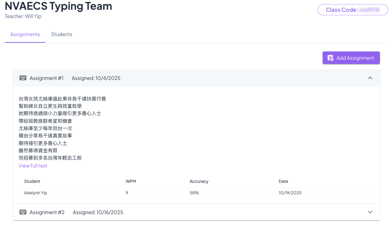The image size is (390, 227).
Task: Click the Student column header
Action: tap(32, 181)
